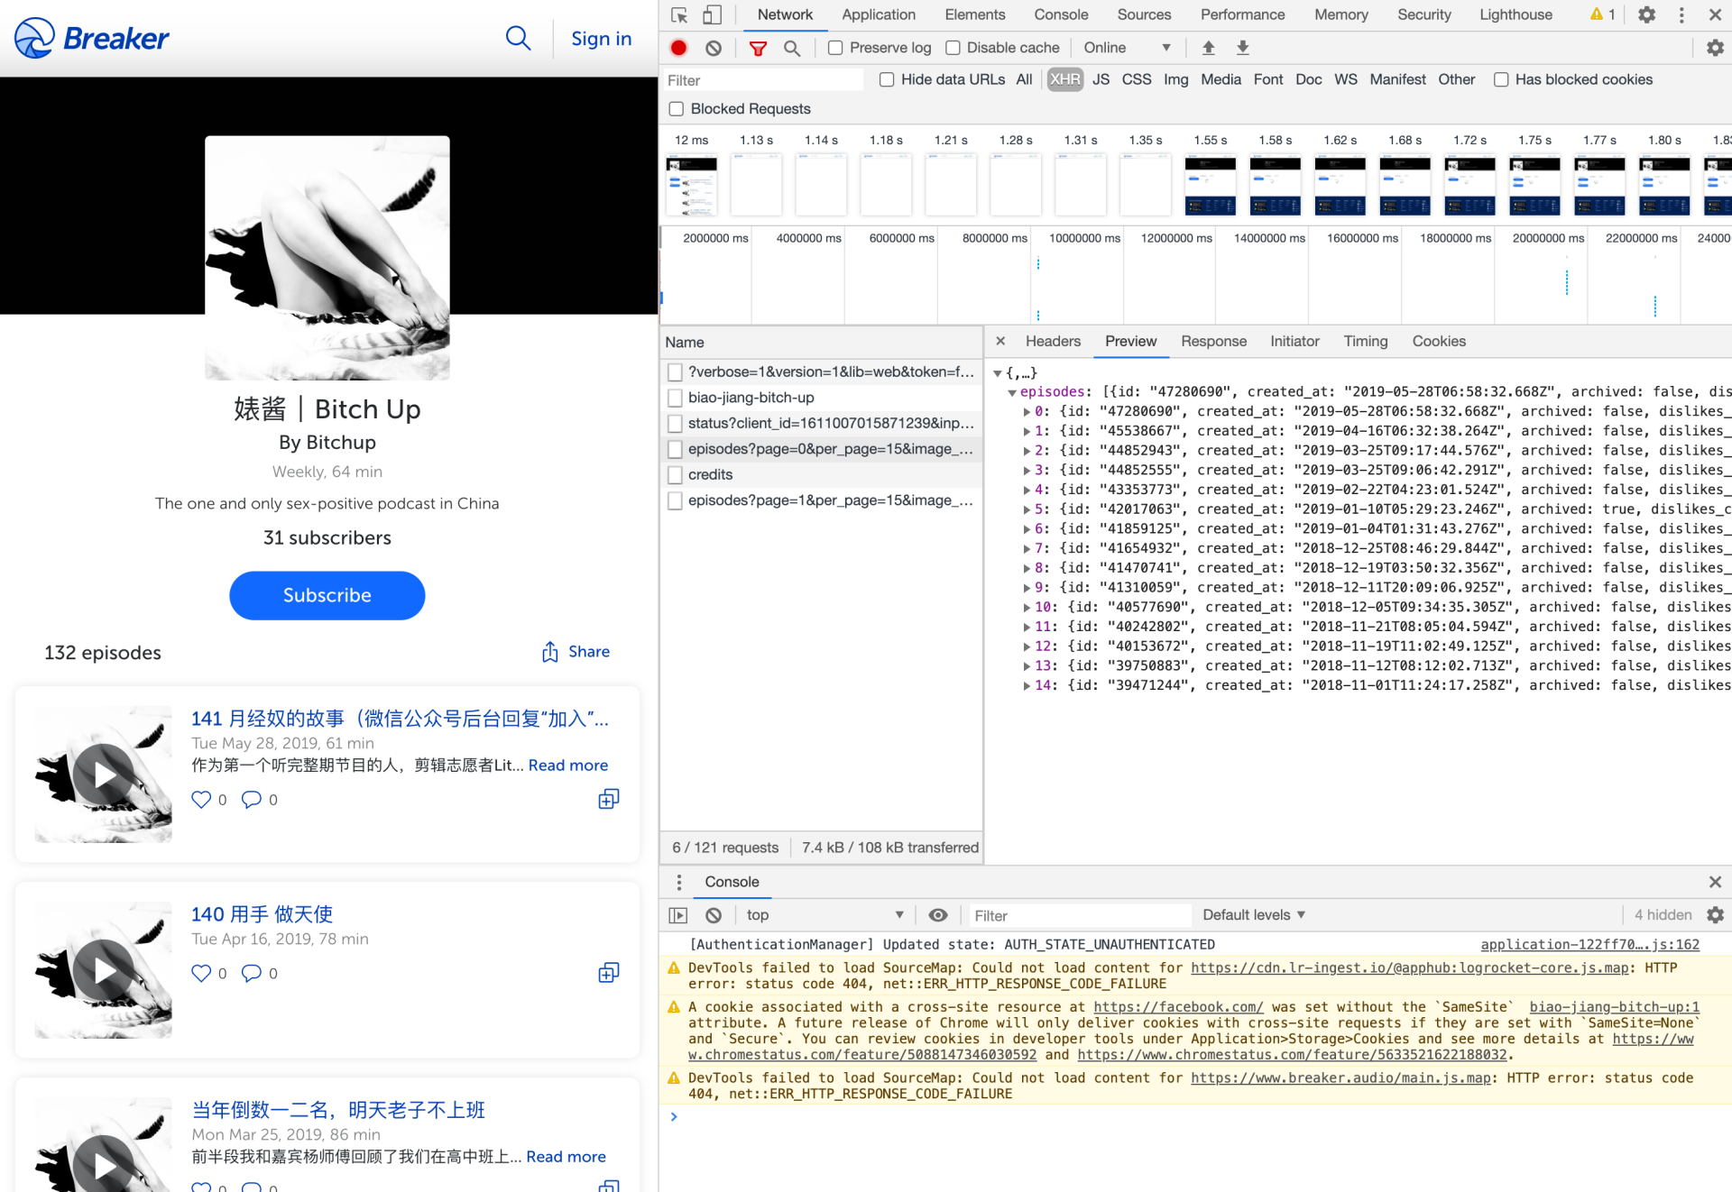
Task: Open Default levels dropdown
Action: (1254, 915)
